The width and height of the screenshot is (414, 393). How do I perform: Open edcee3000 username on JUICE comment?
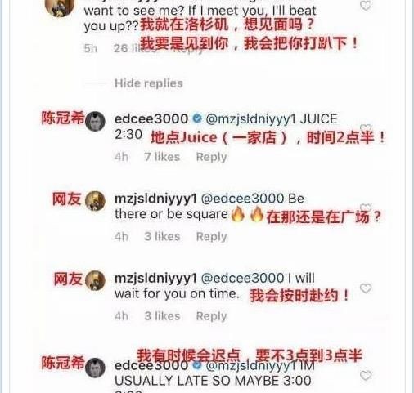point(151,119)
